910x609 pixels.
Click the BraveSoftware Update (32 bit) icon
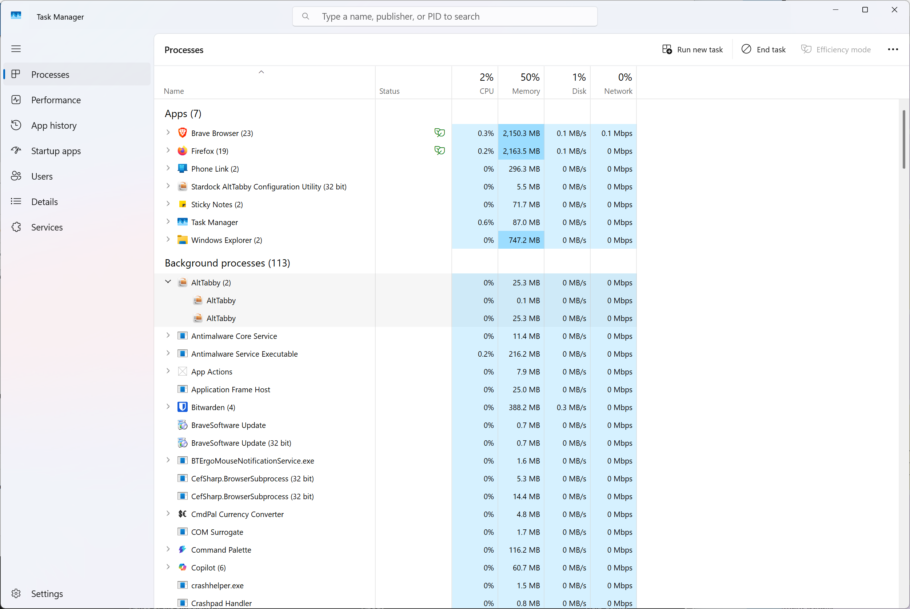(x=182, y=443)
